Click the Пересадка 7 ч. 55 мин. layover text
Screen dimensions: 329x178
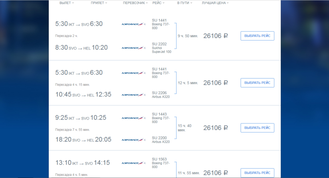pos(73,130)
